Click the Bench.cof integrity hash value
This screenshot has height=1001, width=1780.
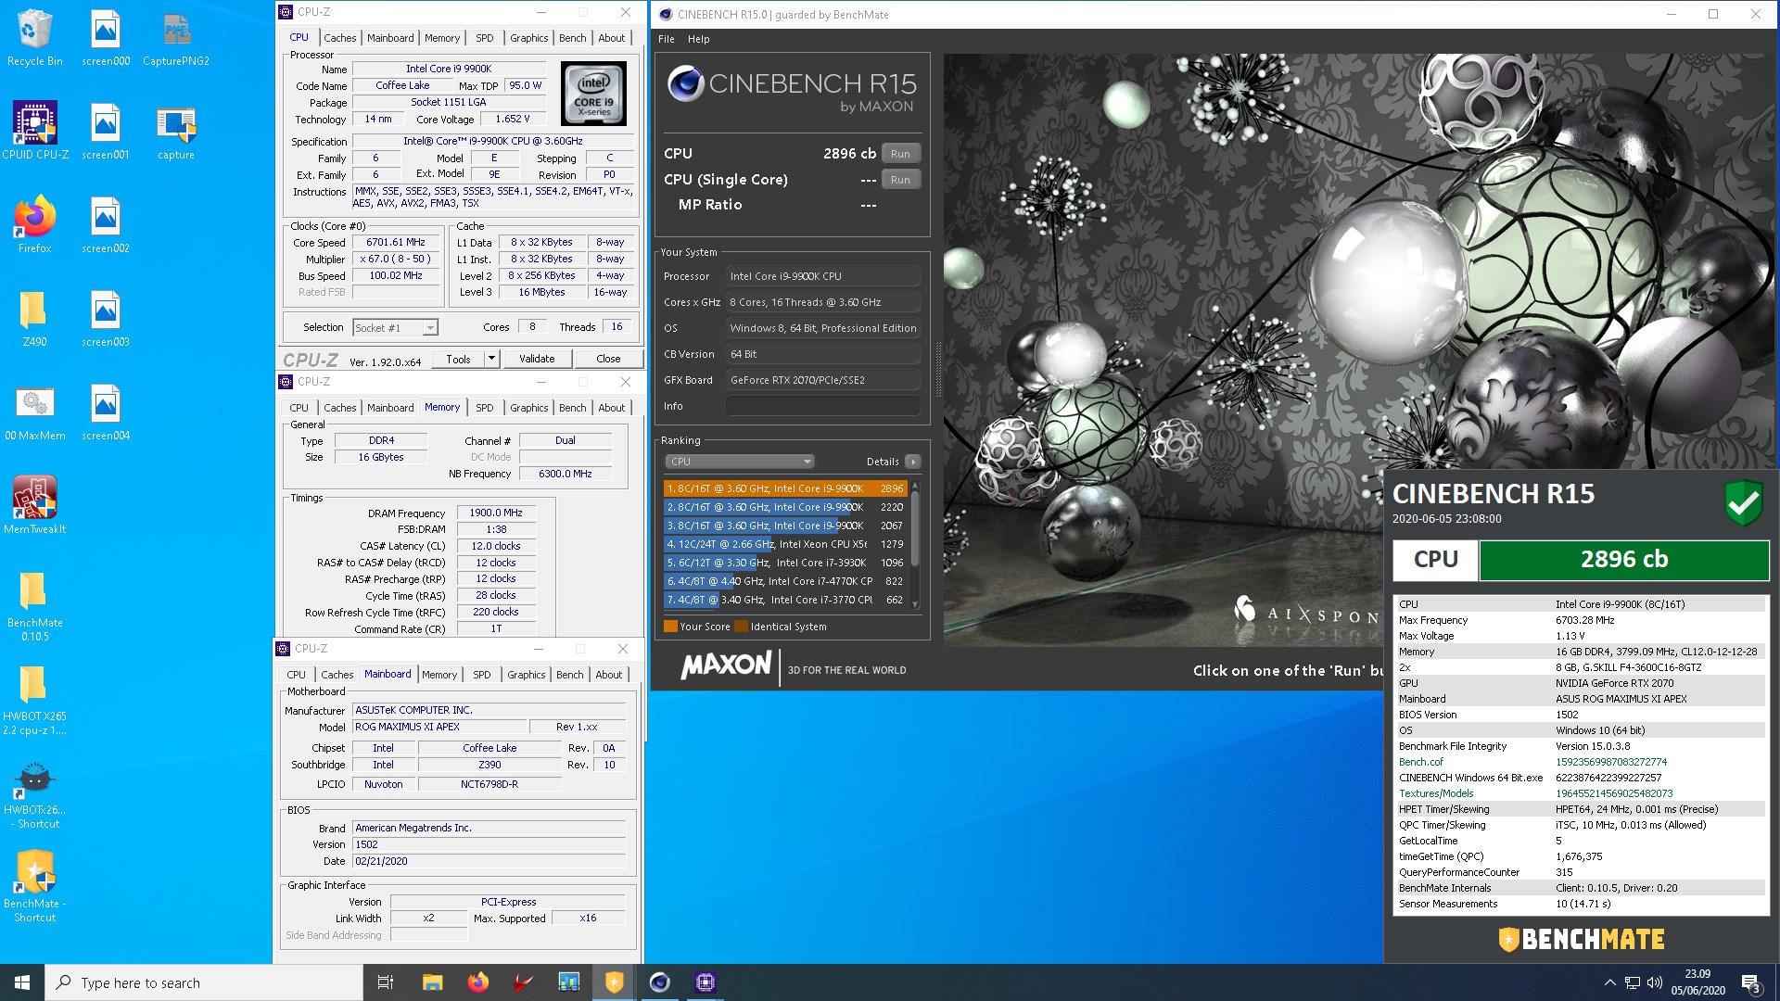pyautogui.click(x=1611, y=762)
